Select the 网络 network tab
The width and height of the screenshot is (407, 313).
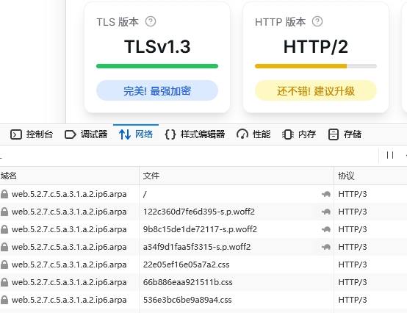pos(136,134)
